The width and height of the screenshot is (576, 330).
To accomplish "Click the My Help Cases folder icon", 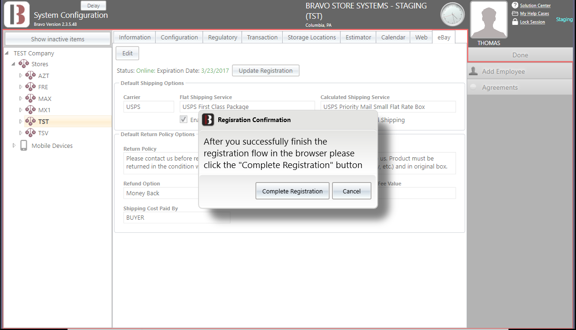I will point(515,14).
